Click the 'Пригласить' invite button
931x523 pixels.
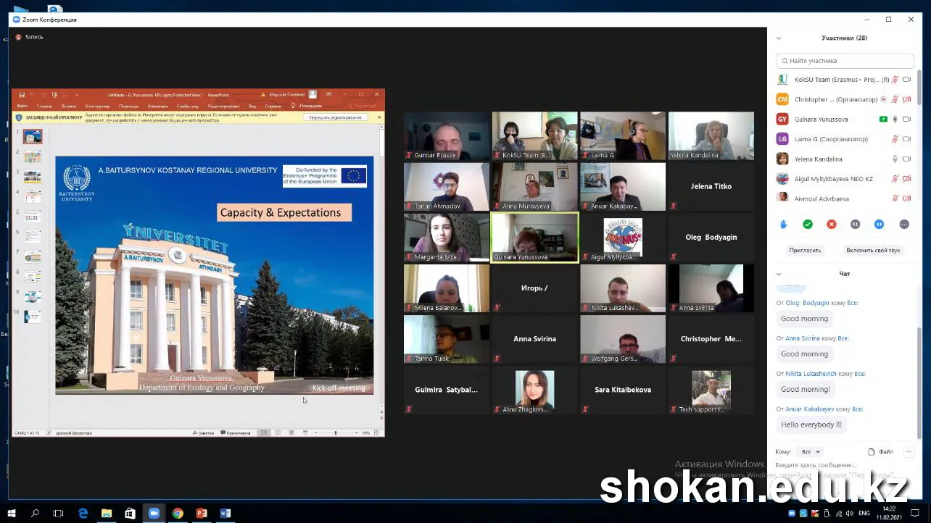(x=805, y=250)
